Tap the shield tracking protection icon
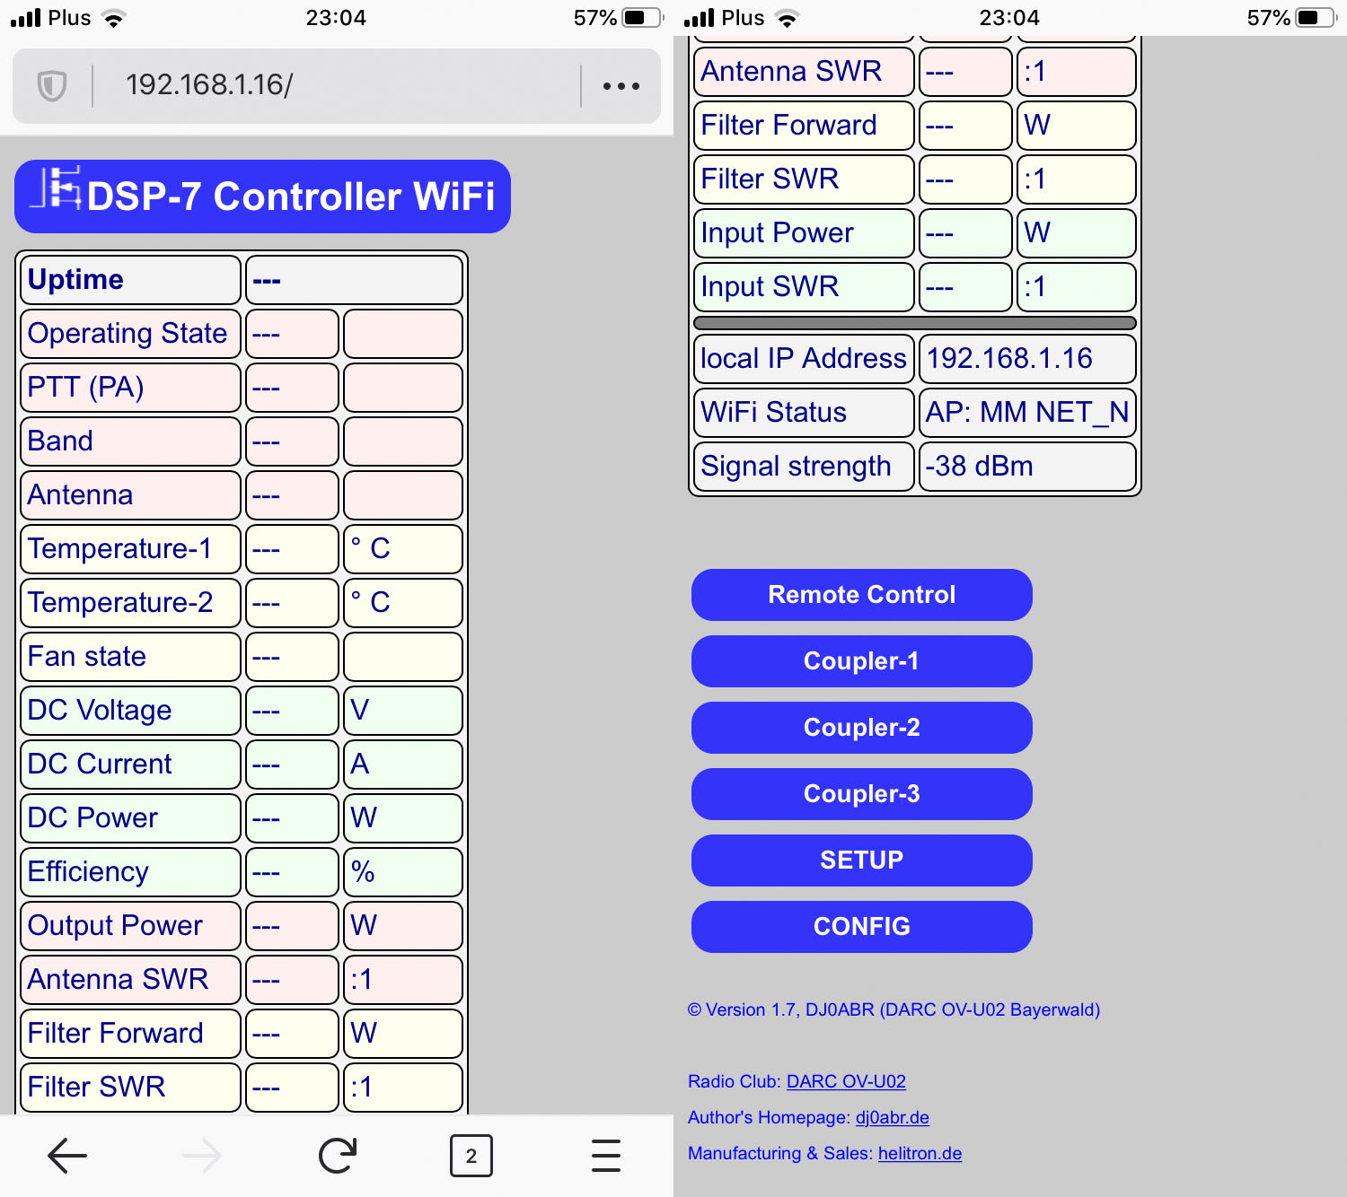 (52, 86)
